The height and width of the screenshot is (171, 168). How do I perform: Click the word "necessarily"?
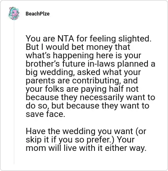(x=102, y=97)
